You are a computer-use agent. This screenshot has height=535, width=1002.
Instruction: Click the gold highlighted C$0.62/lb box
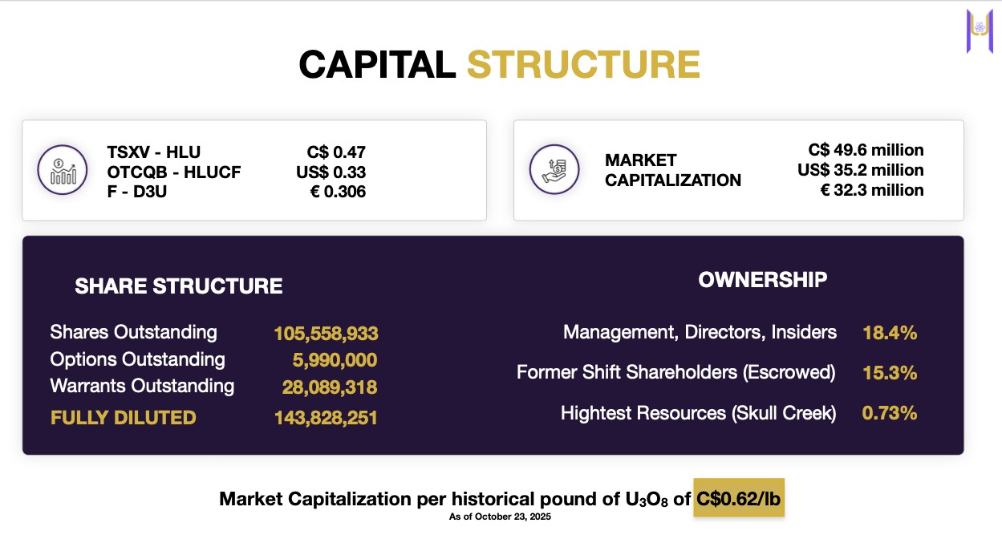point(738,499)
